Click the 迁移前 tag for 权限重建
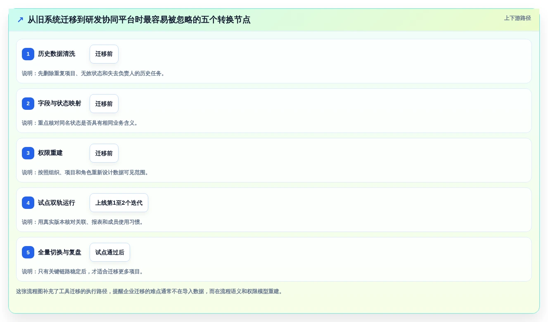 (104, 153)
